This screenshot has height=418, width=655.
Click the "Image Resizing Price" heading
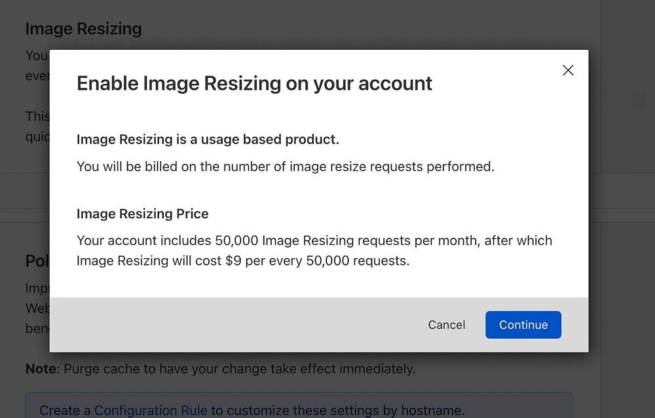[142, 214]
